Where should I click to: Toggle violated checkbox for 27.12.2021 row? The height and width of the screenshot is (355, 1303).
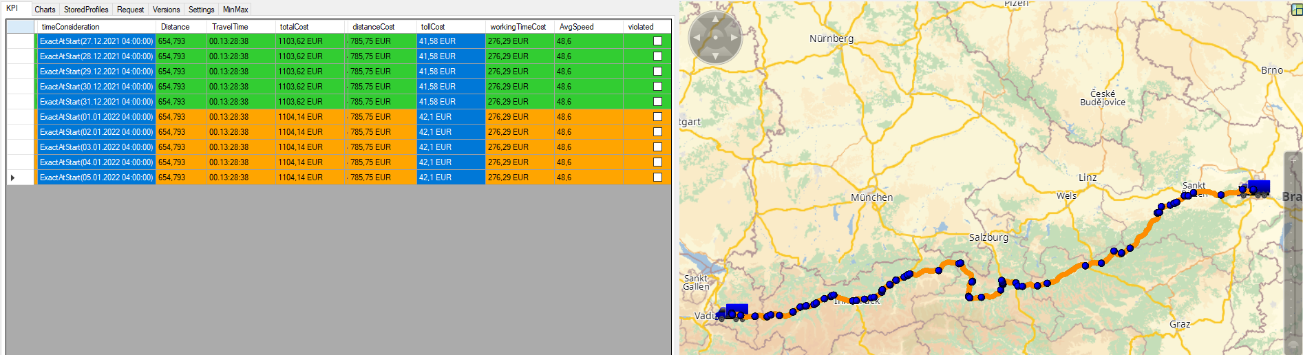(657, 41)
